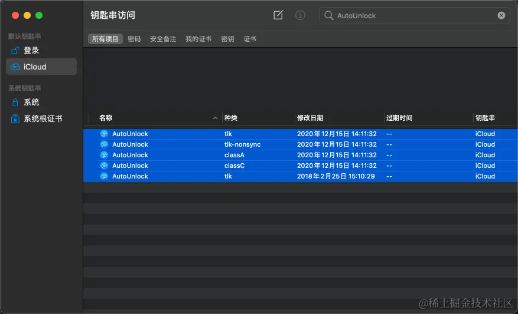Click the -- expiry cell in tlk-nonsync row
This screenshot has width=518, height=314.
coord(389,144)
